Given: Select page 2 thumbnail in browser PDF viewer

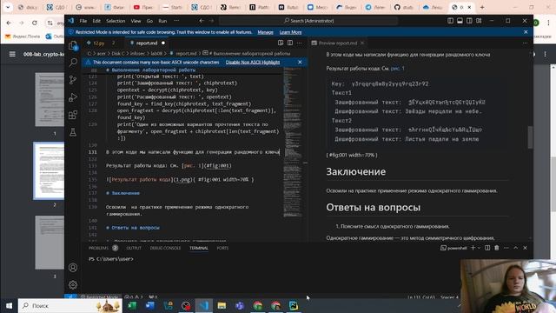Looking at the screenshot, I should (49, 170).
